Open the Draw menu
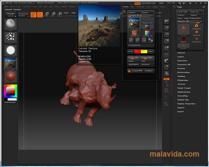 (x=35, y=7)
